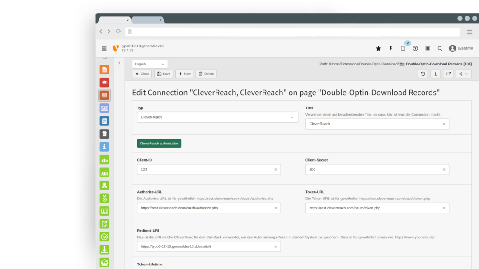This screenshot has width=479, height=269.
Task: Open the help question mark icon
Action: click(x=415, y=48)
